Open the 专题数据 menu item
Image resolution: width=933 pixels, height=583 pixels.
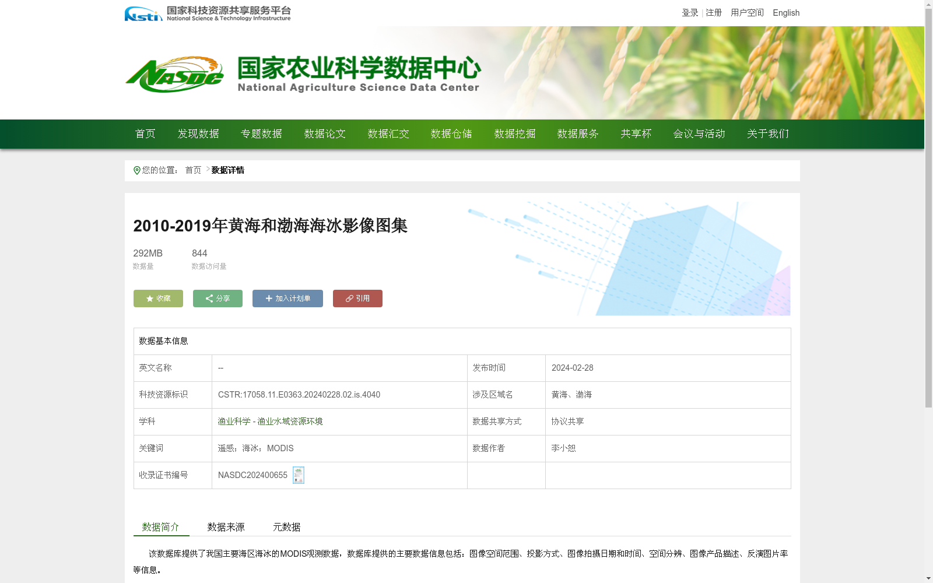pos(261,134)
